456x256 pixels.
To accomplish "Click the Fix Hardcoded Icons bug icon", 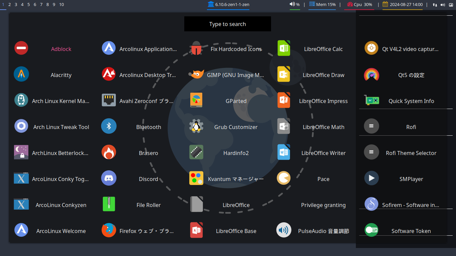I will (196, 48).
